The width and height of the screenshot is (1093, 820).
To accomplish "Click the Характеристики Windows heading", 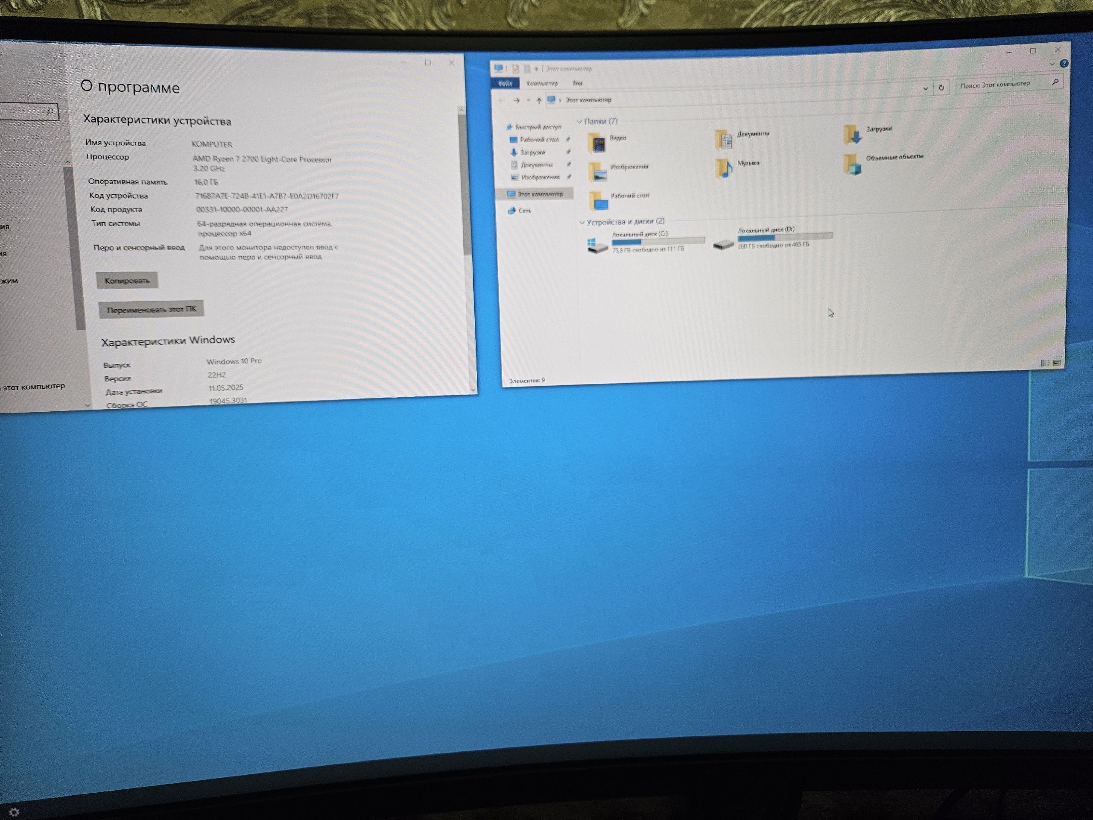I will [168, 340].
